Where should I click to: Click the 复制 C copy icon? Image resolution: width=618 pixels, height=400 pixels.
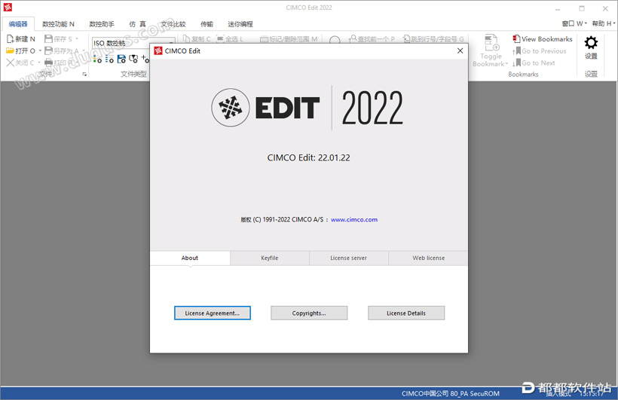pos(186,38)
